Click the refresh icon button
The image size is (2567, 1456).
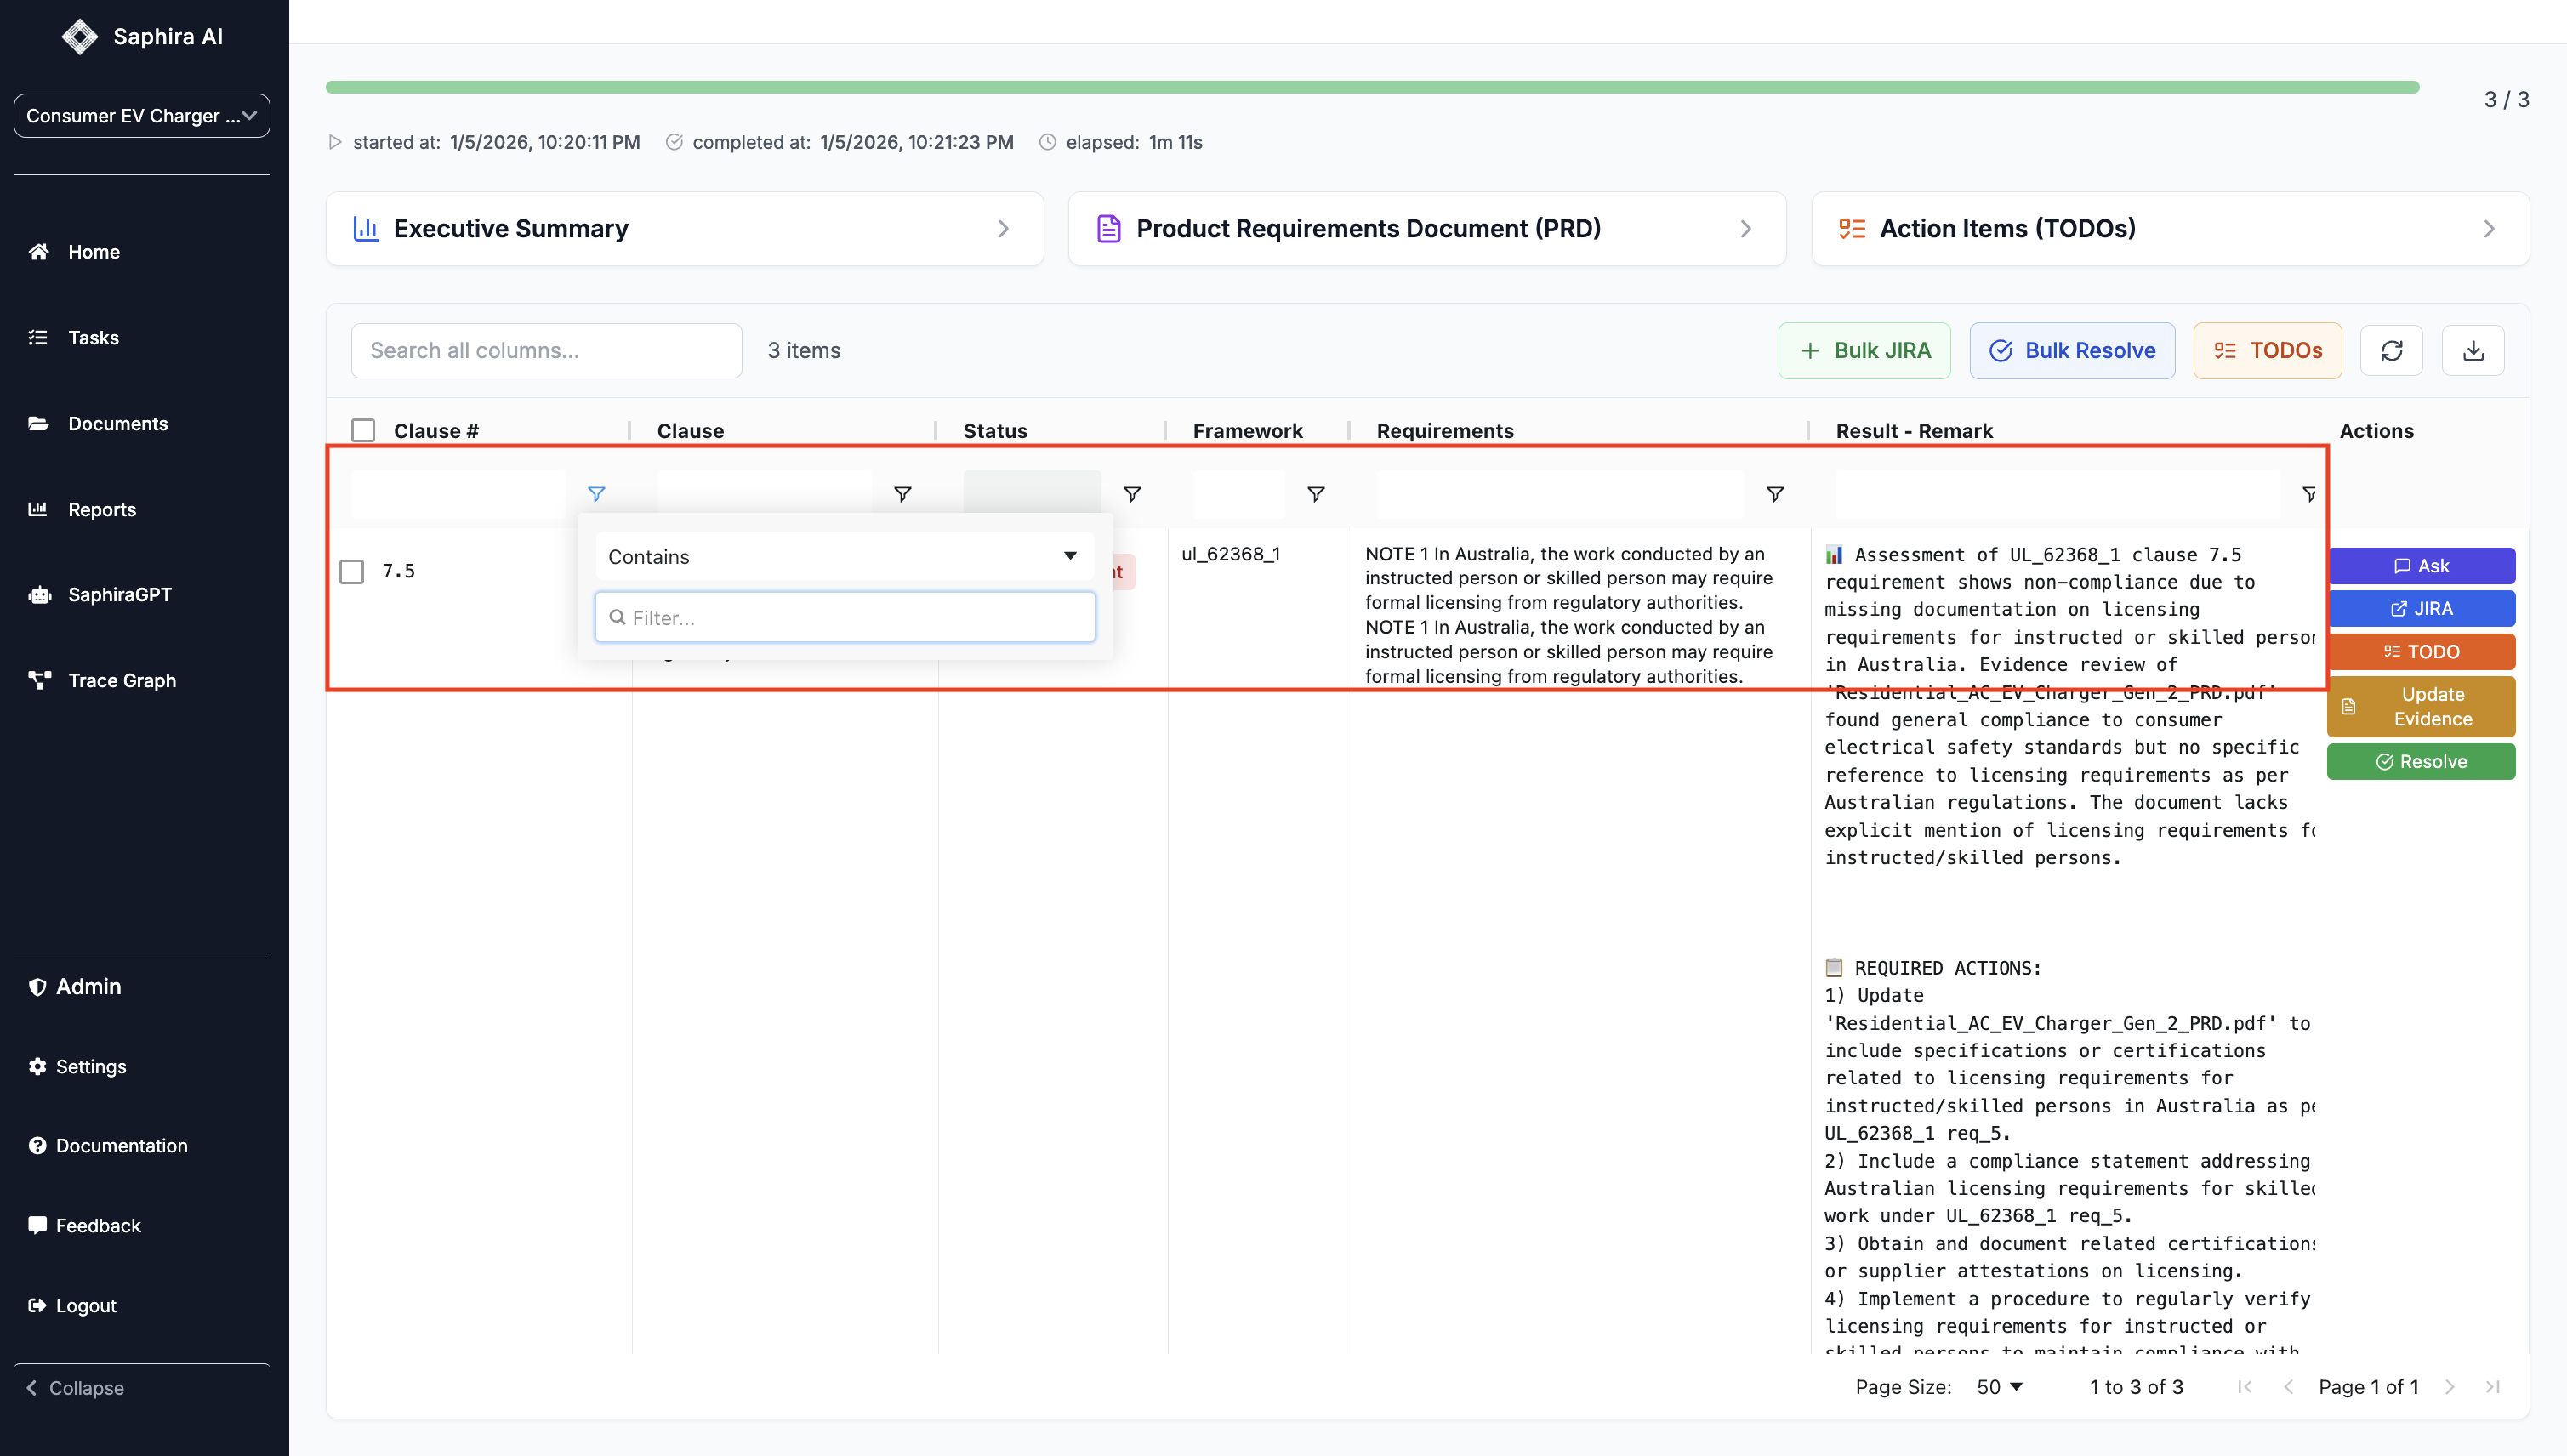tap(2390, 350)
